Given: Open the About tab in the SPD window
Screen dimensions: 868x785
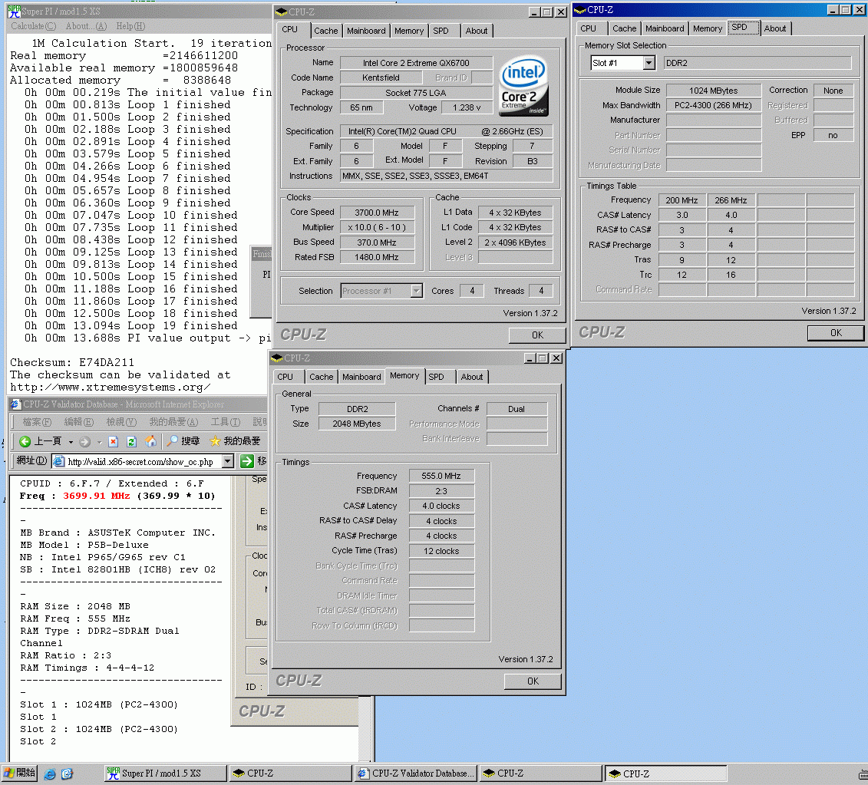Looking at the screenshot, I should tap(774, 29).
